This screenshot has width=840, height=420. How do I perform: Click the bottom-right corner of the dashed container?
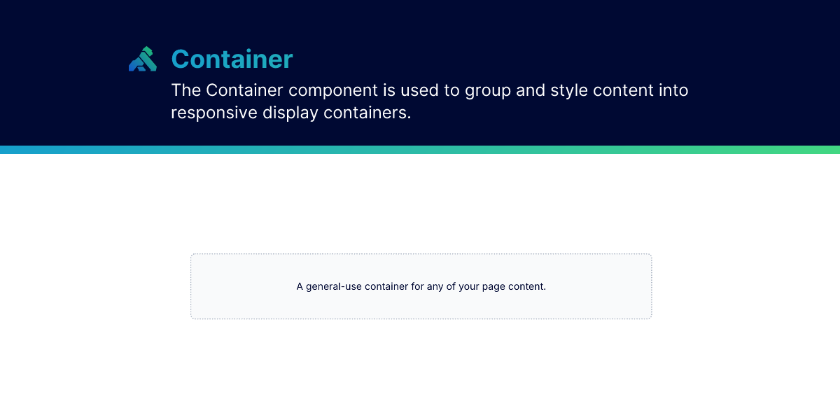(651, 318)
